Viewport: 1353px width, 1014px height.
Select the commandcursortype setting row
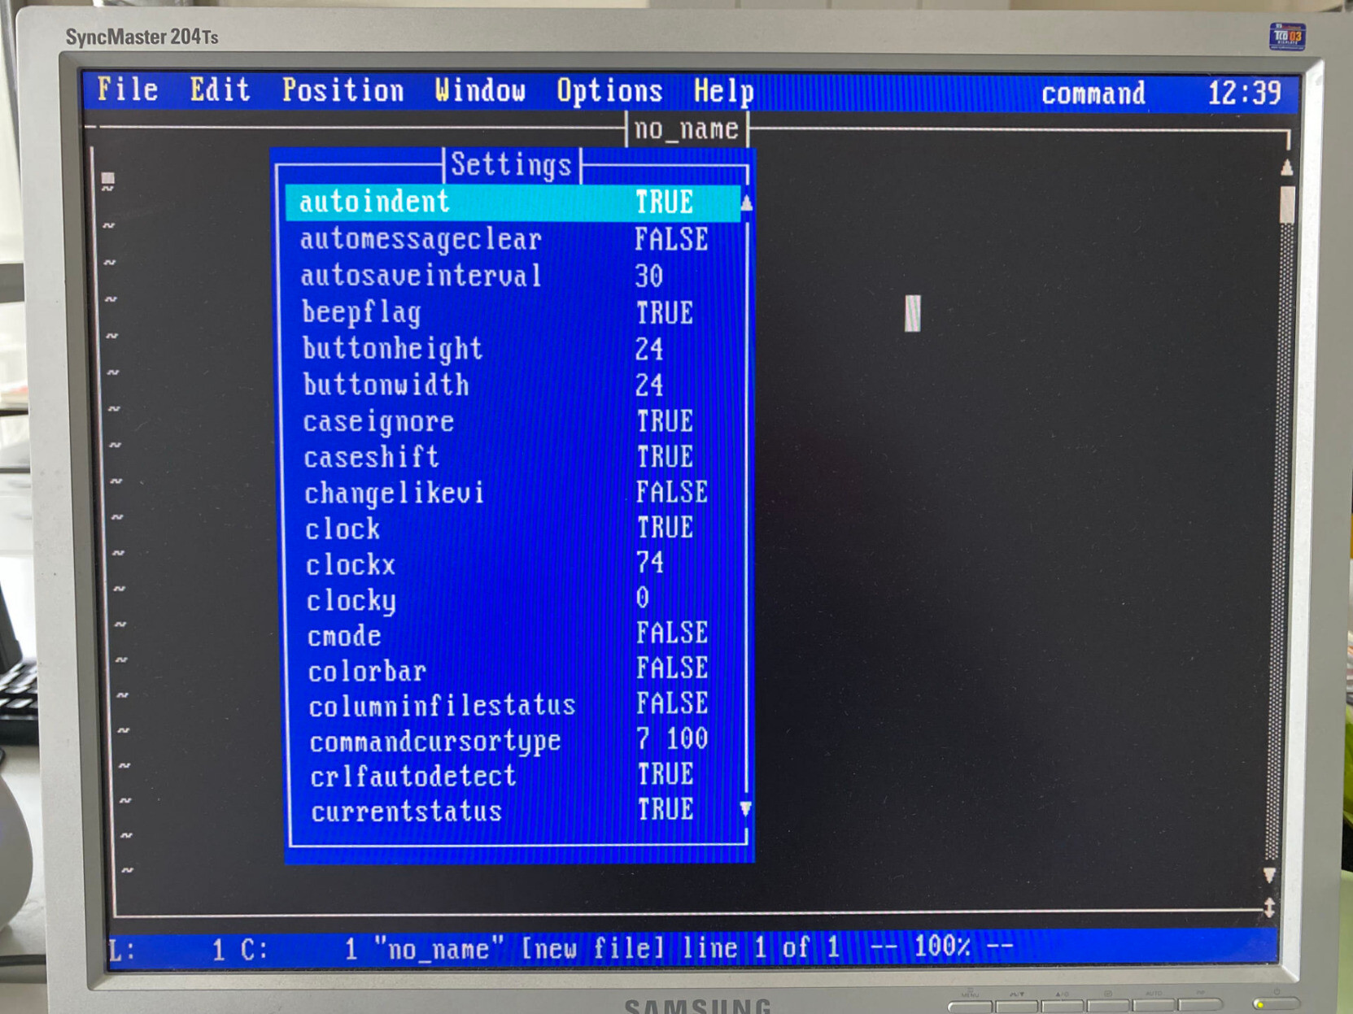point(517,740)
